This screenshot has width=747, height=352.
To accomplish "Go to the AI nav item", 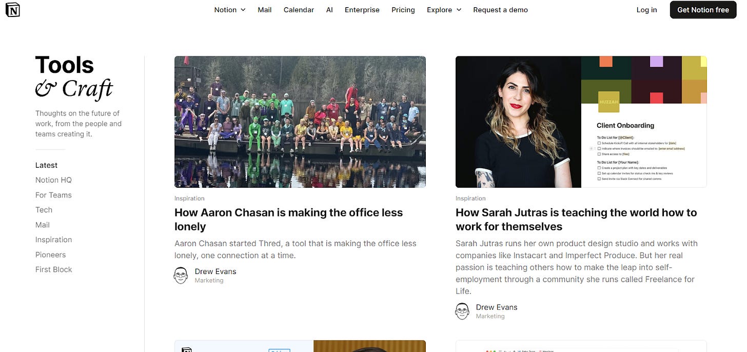I will point(329,10).
